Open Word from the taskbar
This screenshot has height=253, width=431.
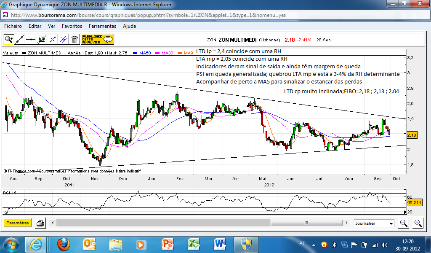click(220, 245)
